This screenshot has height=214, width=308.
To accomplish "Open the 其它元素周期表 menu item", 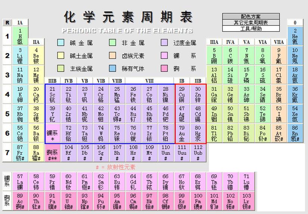I will (251, 23).
